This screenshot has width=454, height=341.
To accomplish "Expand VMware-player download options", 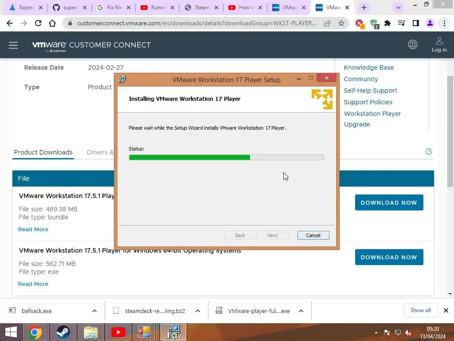I will click(x=301, y=311).
